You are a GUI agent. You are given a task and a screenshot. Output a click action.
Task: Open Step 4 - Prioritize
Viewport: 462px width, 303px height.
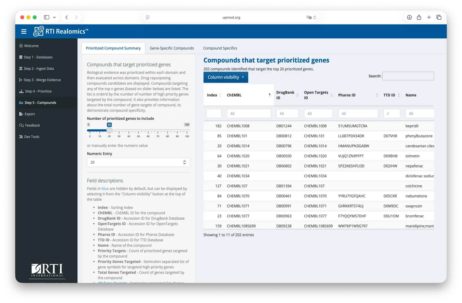[38, 91]
